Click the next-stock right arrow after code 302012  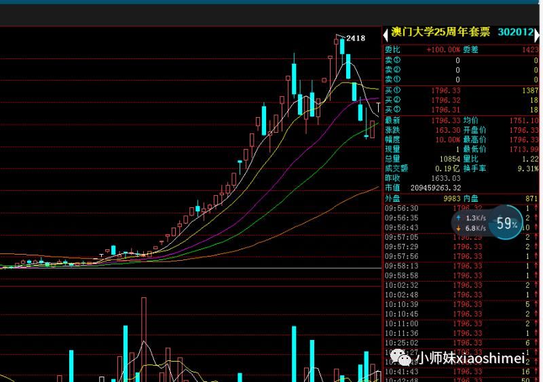coord(537,35)
